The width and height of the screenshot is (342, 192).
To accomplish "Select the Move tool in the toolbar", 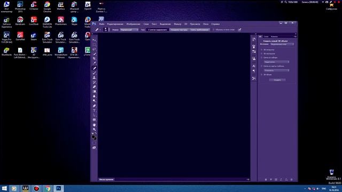I will point(94,40).
